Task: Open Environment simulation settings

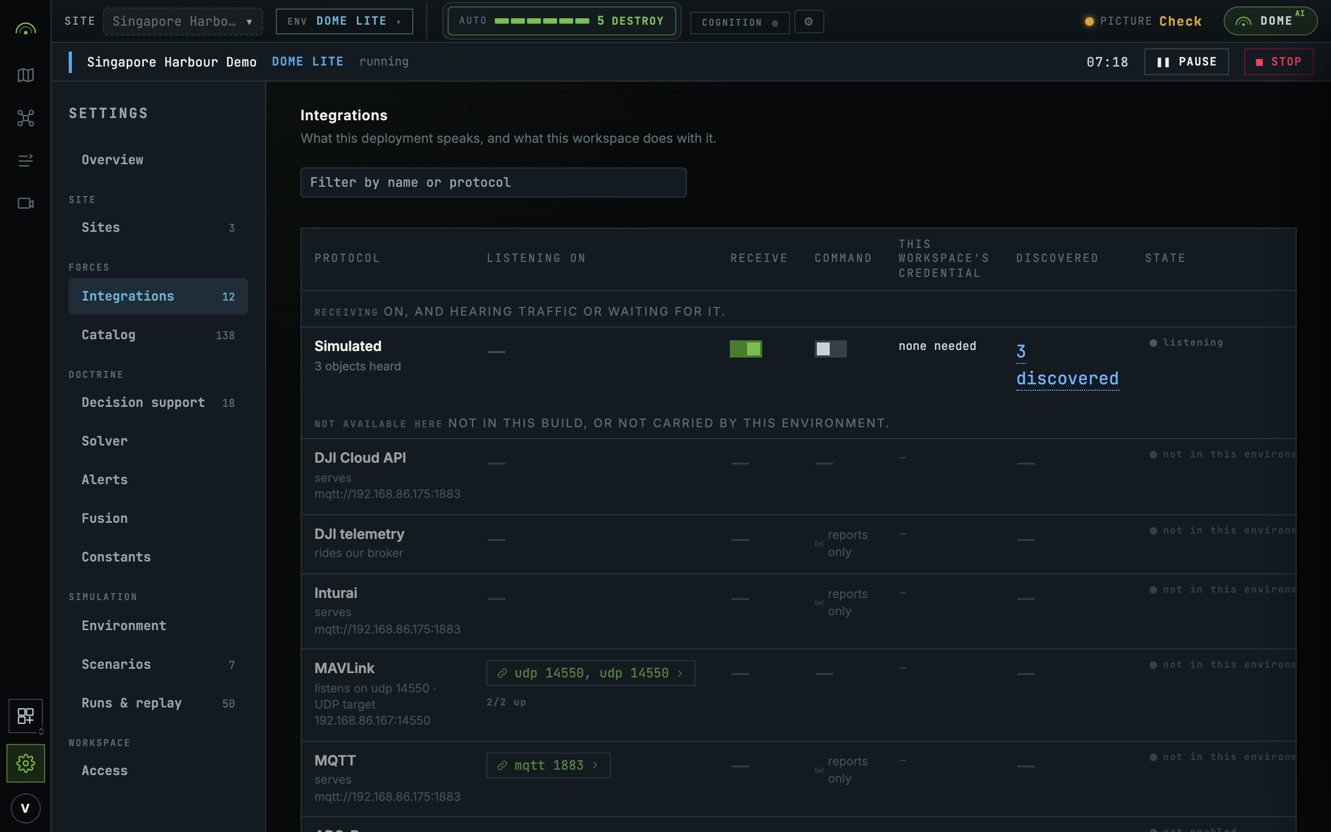Action: 158,625
